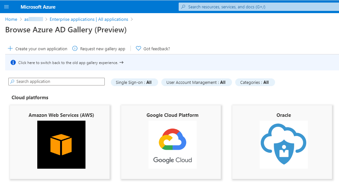Open the Single Sign-on filter
The image size is (339, 185).
(134, 82)
